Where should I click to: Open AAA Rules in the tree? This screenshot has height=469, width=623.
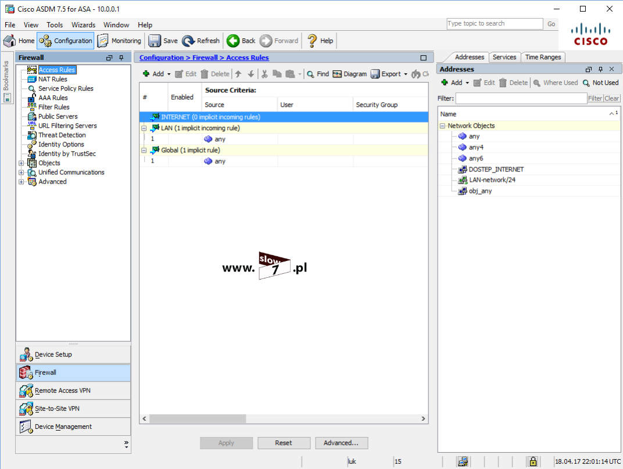click(x=53, y=98)
